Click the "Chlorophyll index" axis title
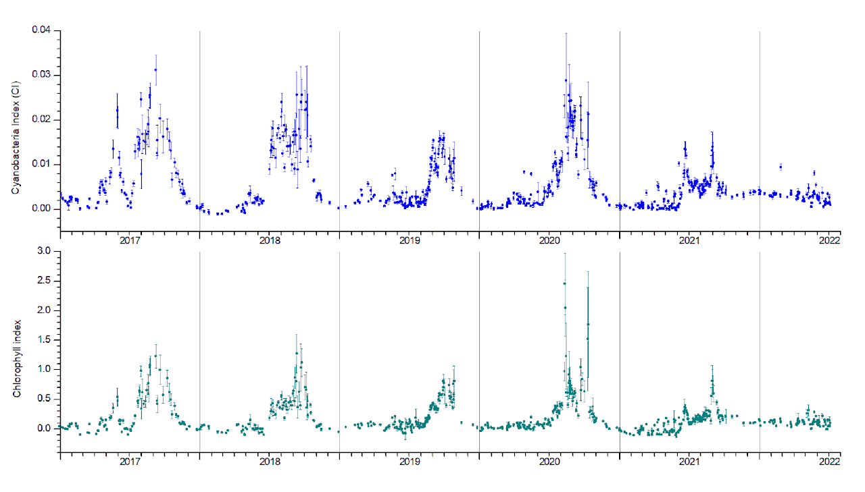 (16, 357)
